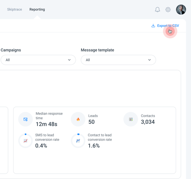
Task: Click the download icon beside Export to CSV
Action: [x=153, y=26]
